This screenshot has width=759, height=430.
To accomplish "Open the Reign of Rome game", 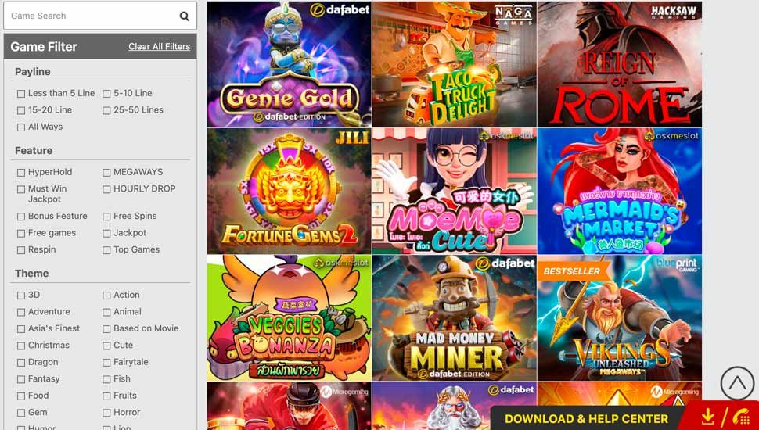I will 620,64.
